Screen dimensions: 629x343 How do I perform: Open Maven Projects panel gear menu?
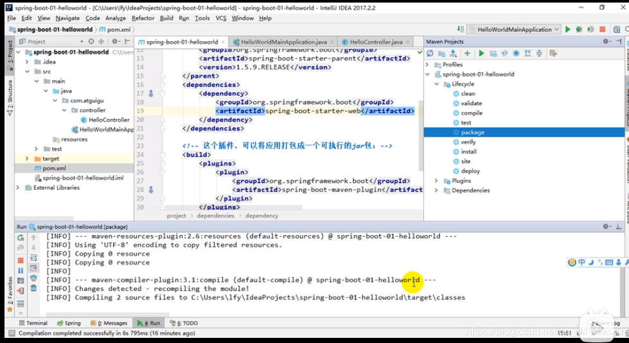[606, 41]
